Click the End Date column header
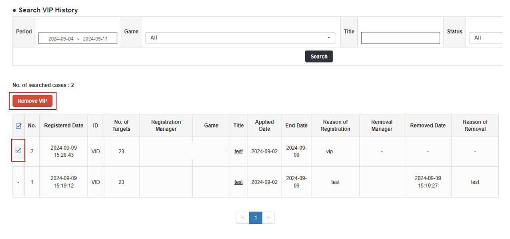 click(x=296, y=126)
